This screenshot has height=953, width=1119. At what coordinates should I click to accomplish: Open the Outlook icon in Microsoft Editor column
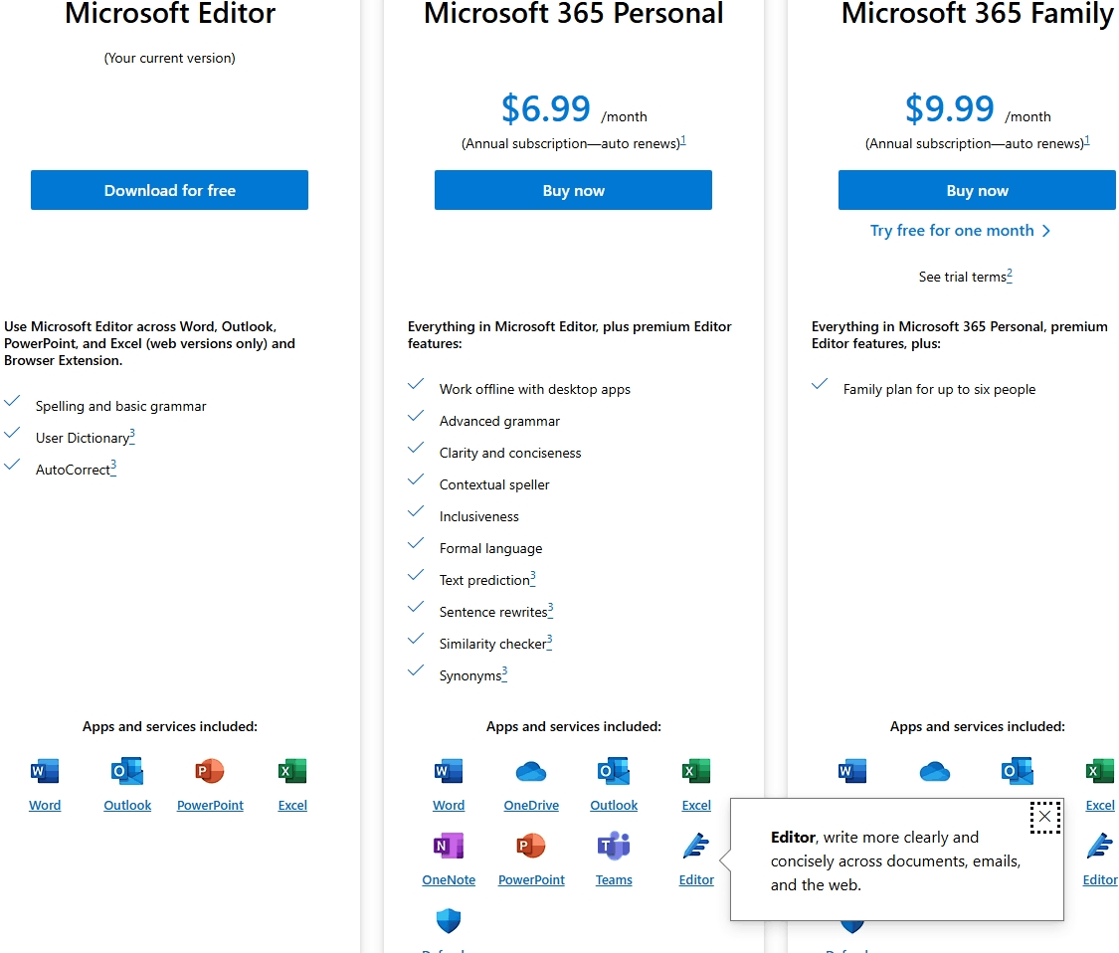point(127,771)
